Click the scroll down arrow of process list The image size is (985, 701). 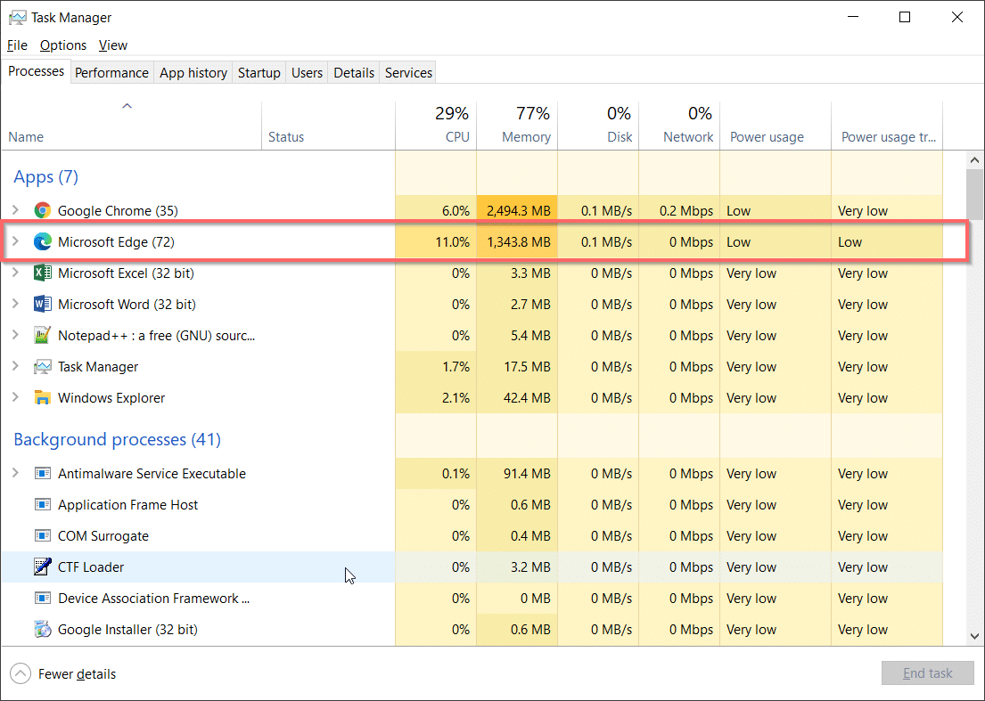tap(975, 636)
